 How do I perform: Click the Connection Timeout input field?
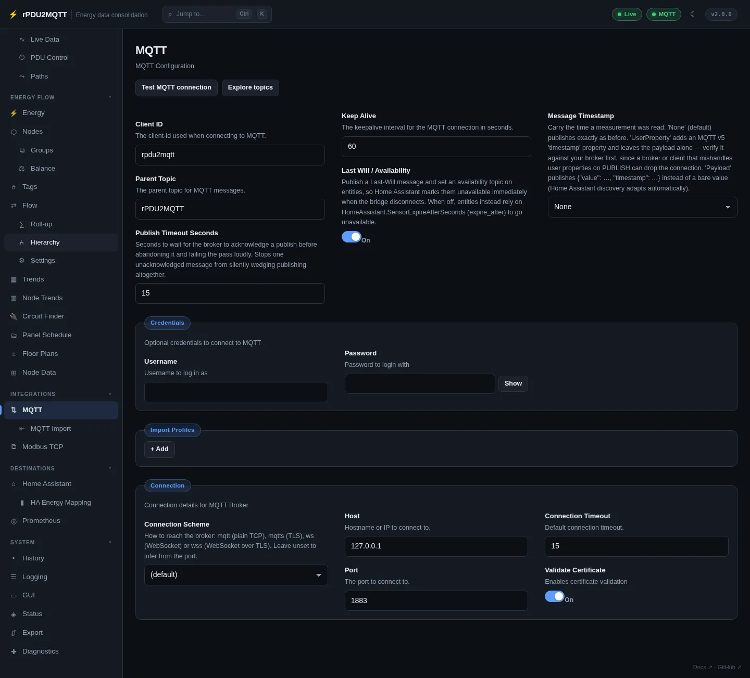click(x=636, y=546)
